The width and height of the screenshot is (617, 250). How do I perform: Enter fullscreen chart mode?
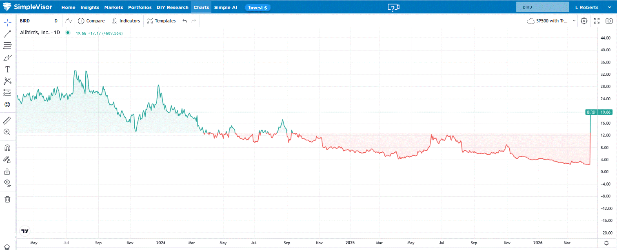click(597, 21)
